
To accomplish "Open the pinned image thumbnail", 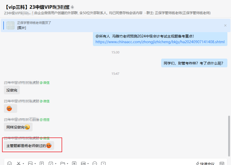I will pyautogui.click(x=11, y=25).
